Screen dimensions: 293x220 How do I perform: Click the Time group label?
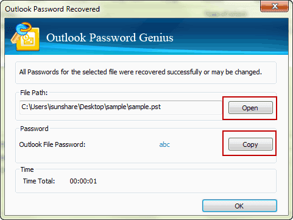(x=27, y=169)
